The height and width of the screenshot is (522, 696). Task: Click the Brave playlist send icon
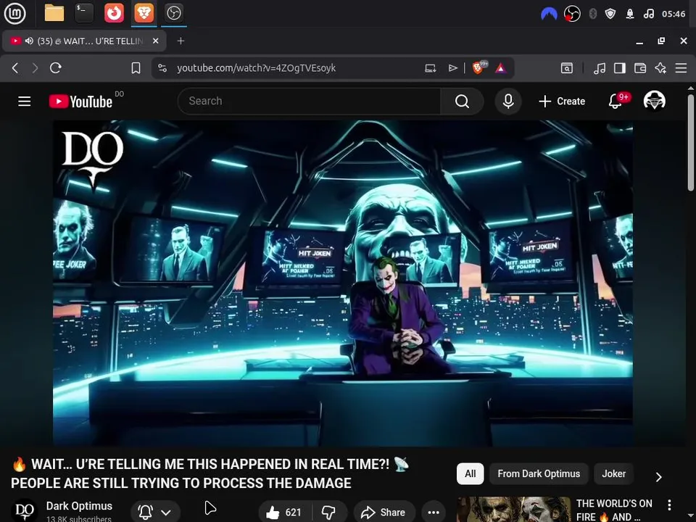[x=452, y=68]
